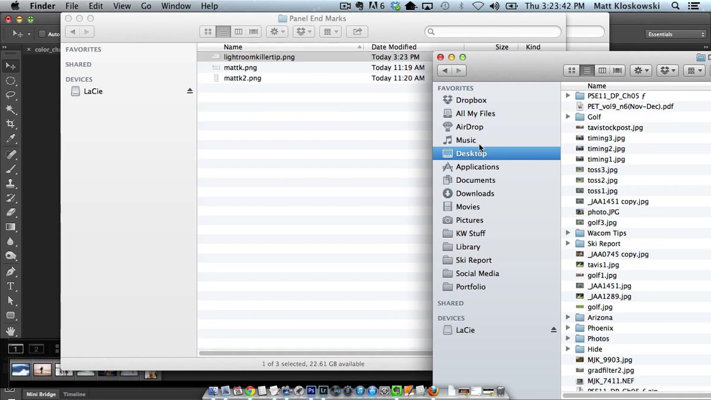Select the Lasso tool
This screenshot has width=711, height=400.
coord(11,95)
